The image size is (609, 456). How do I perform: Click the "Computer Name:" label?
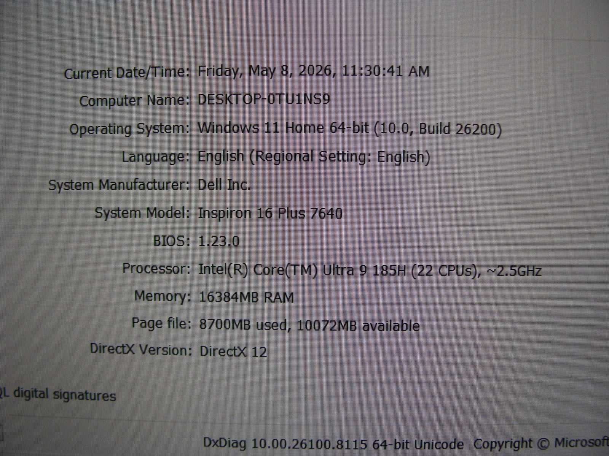[x=134, y=101]
